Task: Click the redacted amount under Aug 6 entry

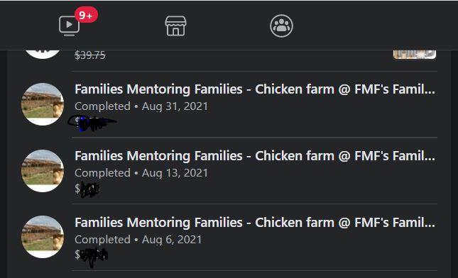Action: point(91,257)
